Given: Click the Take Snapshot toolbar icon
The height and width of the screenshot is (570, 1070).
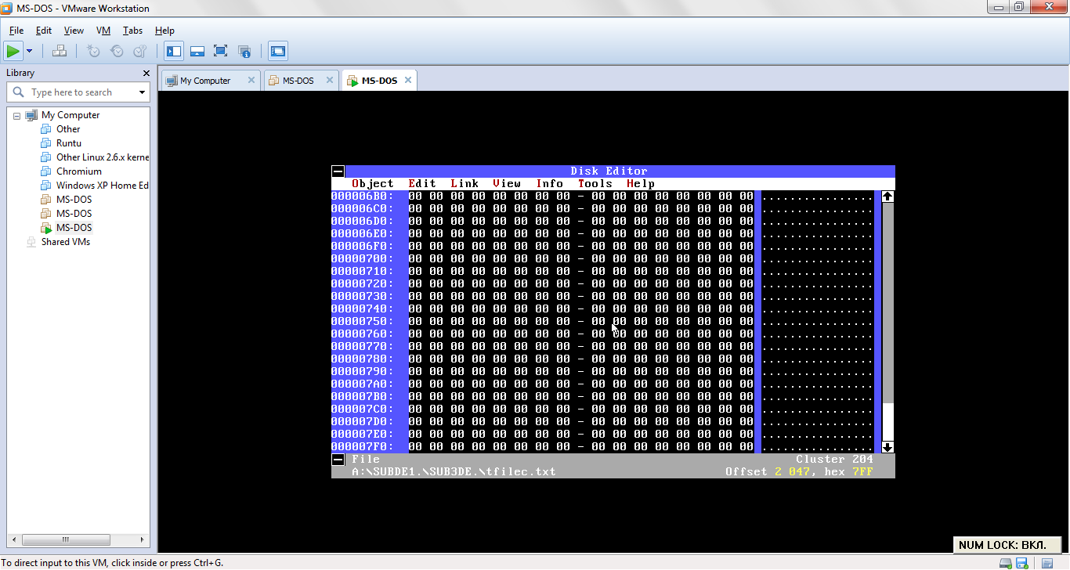Looking at the screenshot, I should (x=93, y=52).
